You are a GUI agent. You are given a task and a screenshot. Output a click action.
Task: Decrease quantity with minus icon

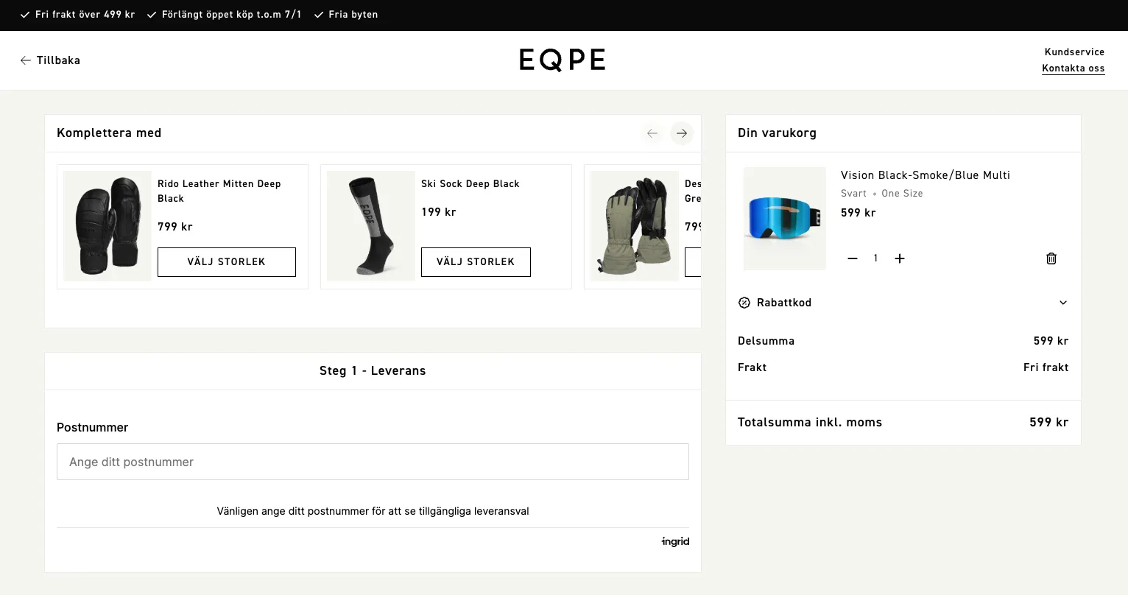(852, 258)
